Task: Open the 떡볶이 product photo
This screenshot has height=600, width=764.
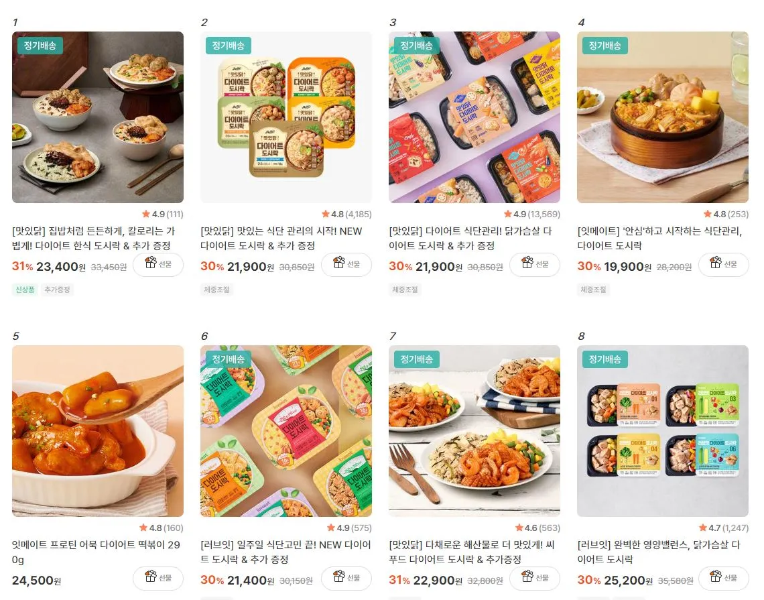Action: [98, 431]
